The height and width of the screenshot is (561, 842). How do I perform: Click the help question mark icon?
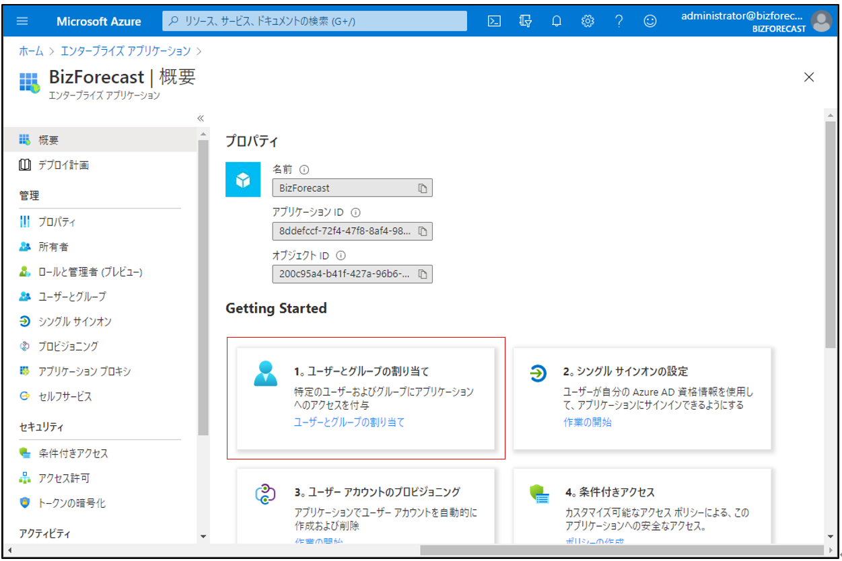619,21
